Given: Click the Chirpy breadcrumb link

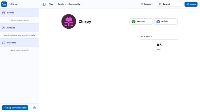Looking at the screenshot, I should [14, 4].
